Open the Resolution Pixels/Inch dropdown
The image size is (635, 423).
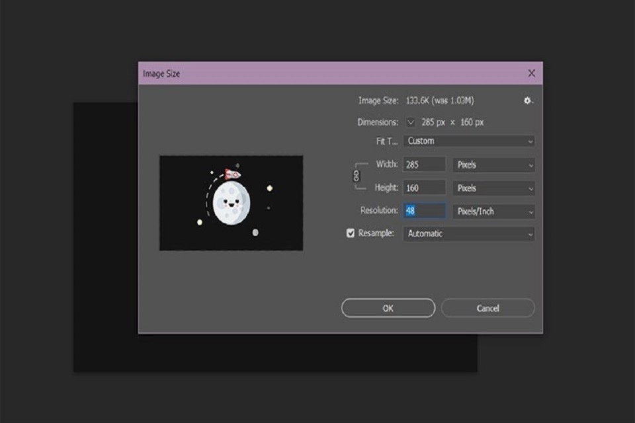(x=493, y=211)
